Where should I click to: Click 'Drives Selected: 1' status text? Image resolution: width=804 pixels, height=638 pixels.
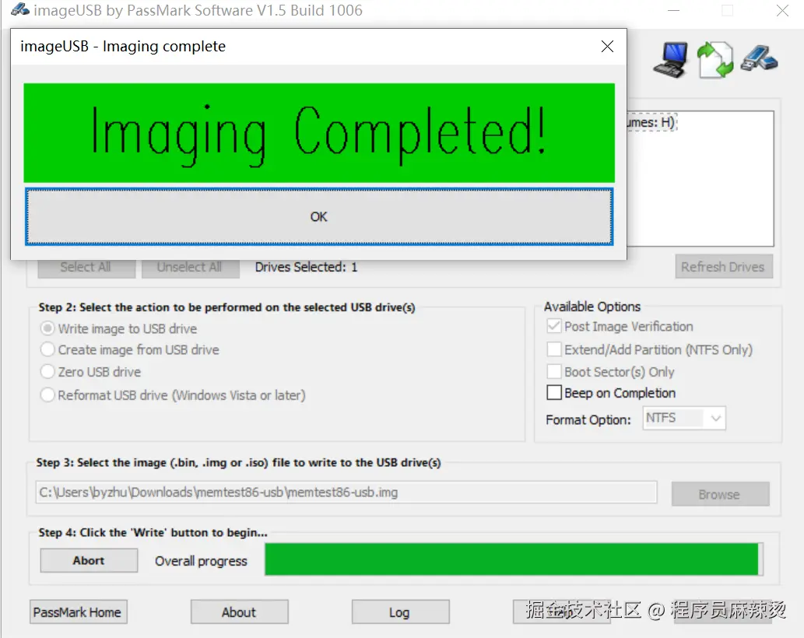pyautogui.click(x=306, y=267)
